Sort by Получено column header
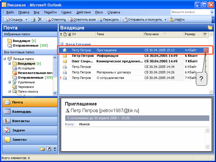Screen dimensions: 216x162 (x=164, y=34)
